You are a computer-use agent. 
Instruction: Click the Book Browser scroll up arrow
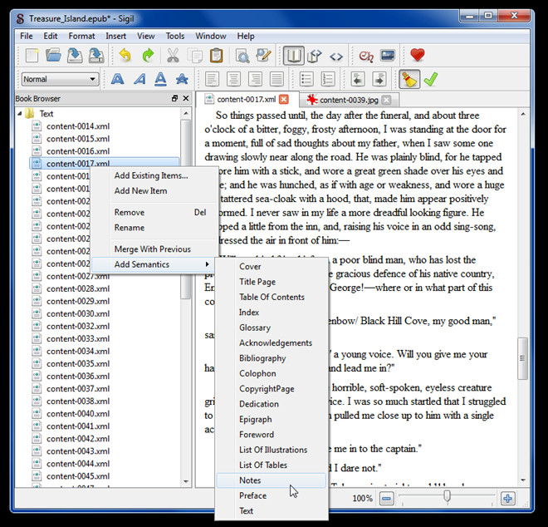tap(186, 113)
